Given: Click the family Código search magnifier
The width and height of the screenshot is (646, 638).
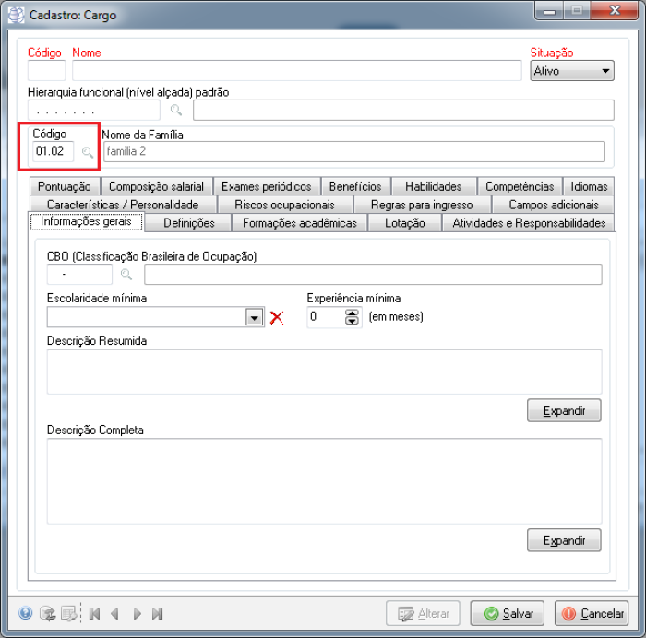Looking at the screenshot, I should click(88, 152).
